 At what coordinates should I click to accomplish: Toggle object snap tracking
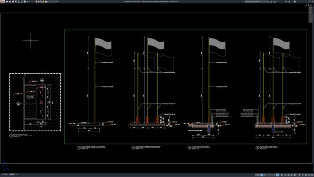[274, 175]
